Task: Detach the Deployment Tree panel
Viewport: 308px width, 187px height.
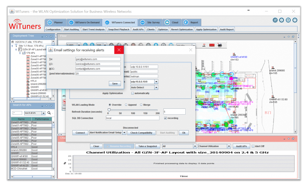Action: coord(51,37)
